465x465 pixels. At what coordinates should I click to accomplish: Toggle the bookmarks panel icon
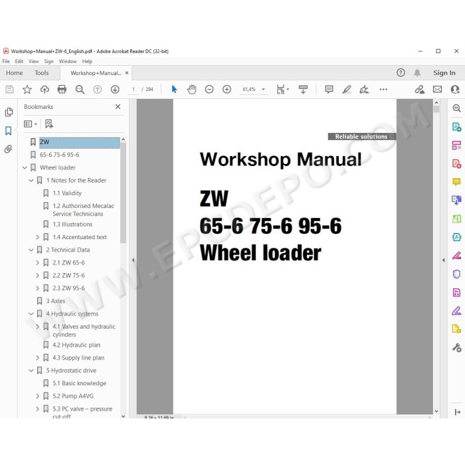(8, 131)
